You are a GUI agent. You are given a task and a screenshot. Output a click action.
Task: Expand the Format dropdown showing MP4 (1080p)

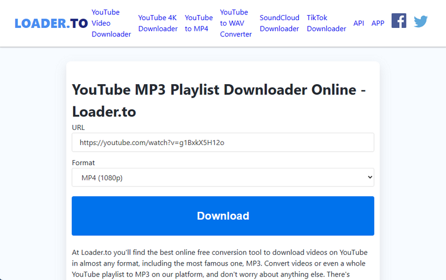[x=222, y=178]
